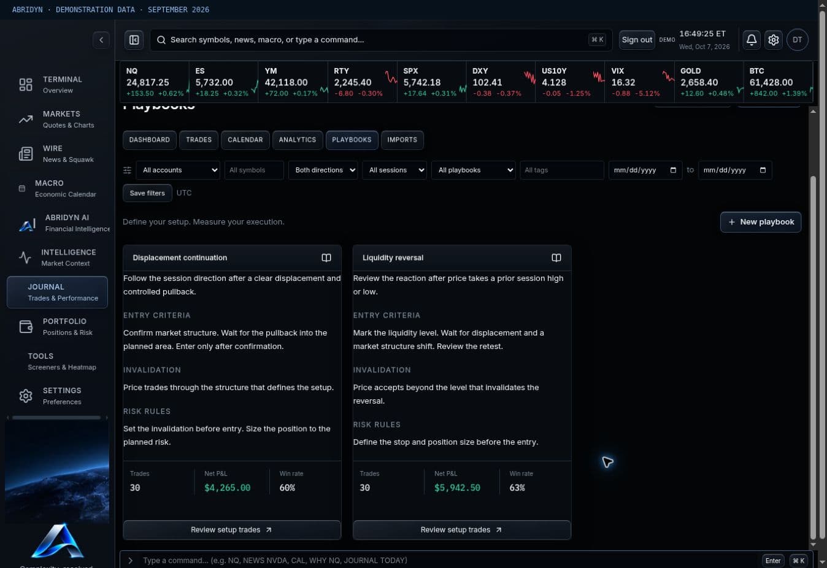Open the All sessions dropdown
Viewport: 827px width, 568px height.
(394, 170)
